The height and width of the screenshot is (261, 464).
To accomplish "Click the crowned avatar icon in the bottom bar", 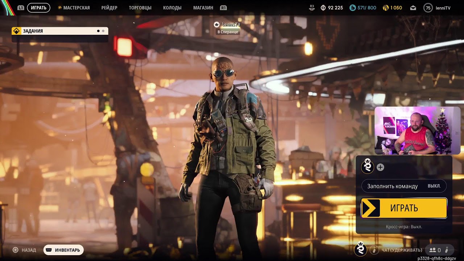I will click(x=361, y=249).
